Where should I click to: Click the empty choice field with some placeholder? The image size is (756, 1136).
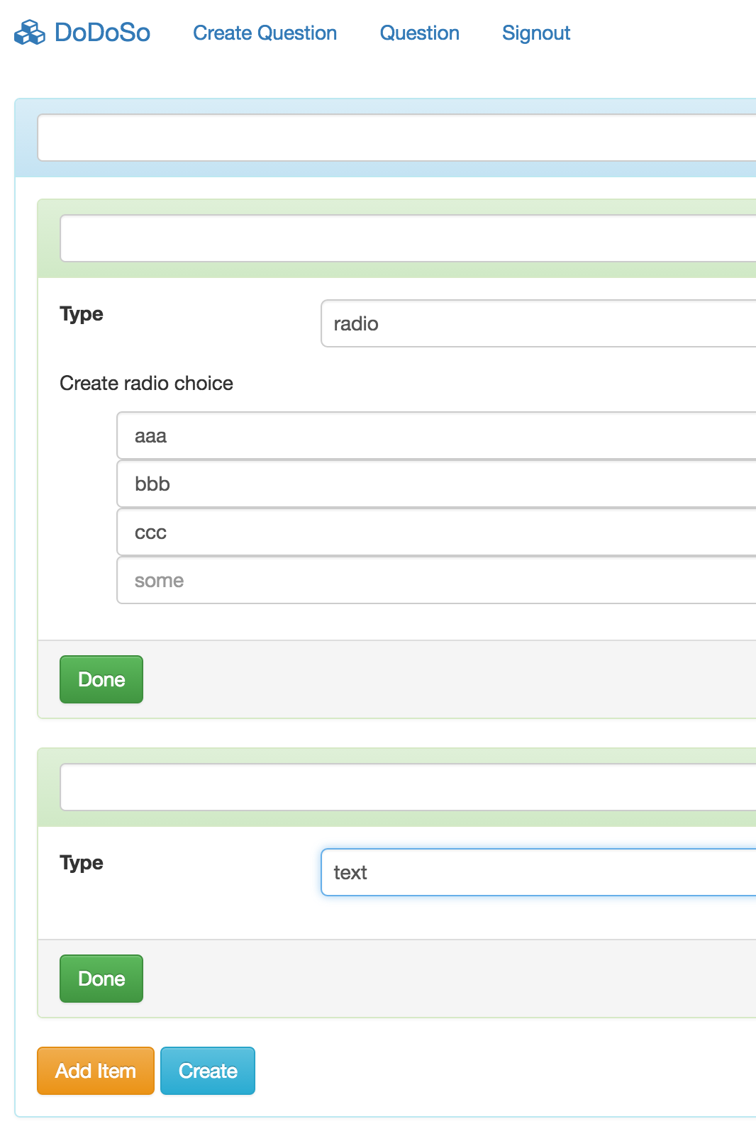click(x=437, y=580)
